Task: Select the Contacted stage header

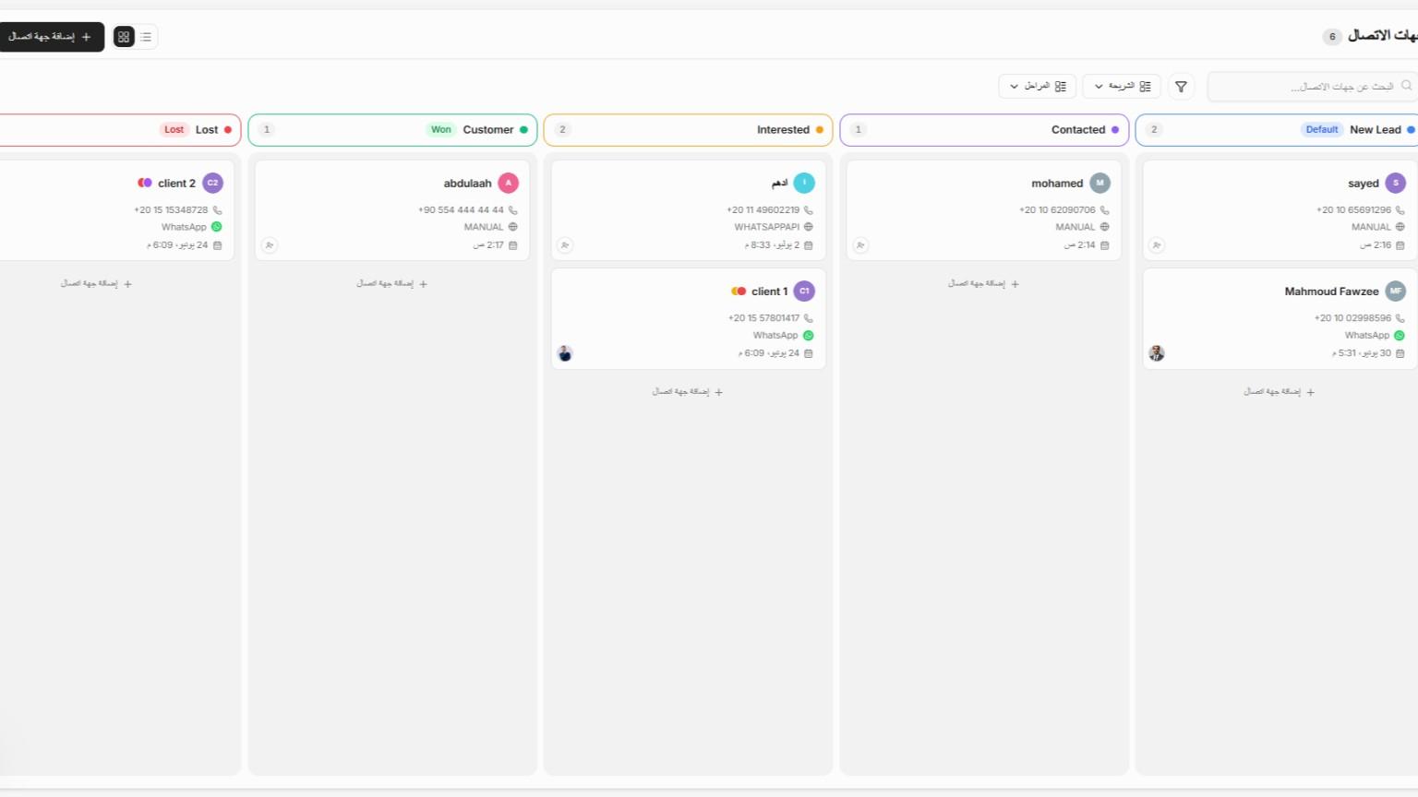Action: (984, 130)
